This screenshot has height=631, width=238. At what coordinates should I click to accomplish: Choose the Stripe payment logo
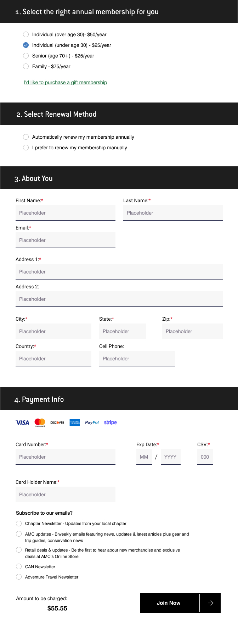[x=110, y=422]
